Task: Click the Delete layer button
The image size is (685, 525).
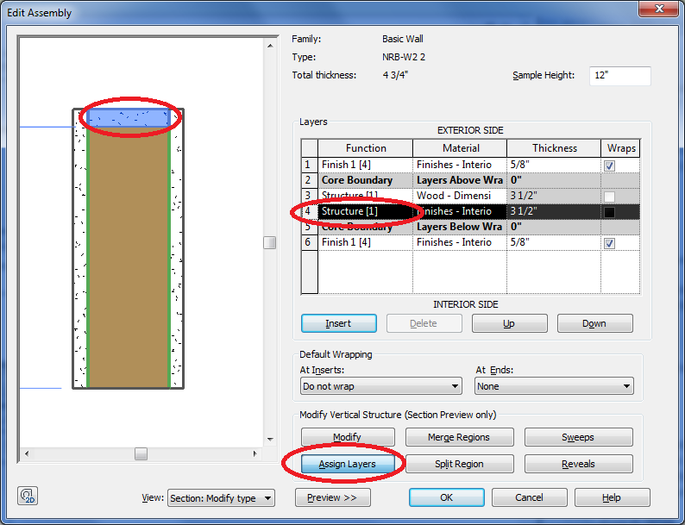Action: pyautogui.click(x=424, y=323)
